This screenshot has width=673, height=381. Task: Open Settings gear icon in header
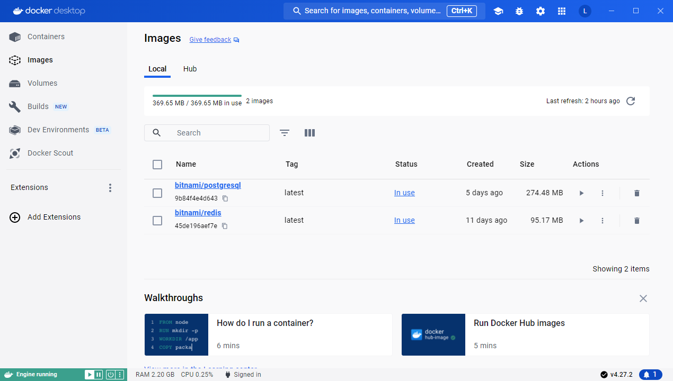point(541,11)
